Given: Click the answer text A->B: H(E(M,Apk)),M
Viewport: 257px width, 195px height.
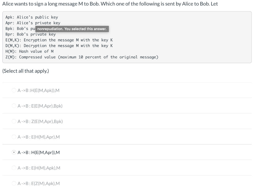Looking at the screenshot, I should (x=38, y=90).
